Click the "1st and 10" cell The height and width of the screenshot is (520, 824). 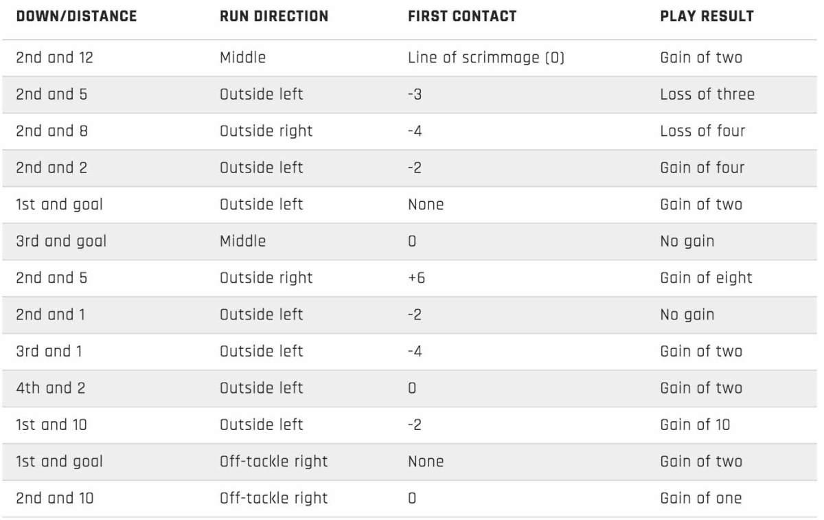[51, 425]
